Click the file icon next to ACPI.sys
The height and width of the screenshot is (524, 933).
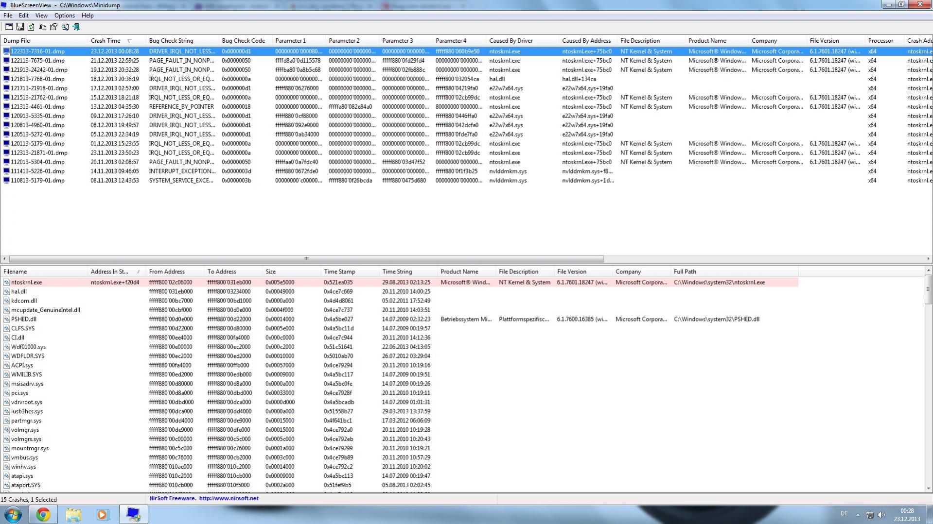(x=6, y=366)
